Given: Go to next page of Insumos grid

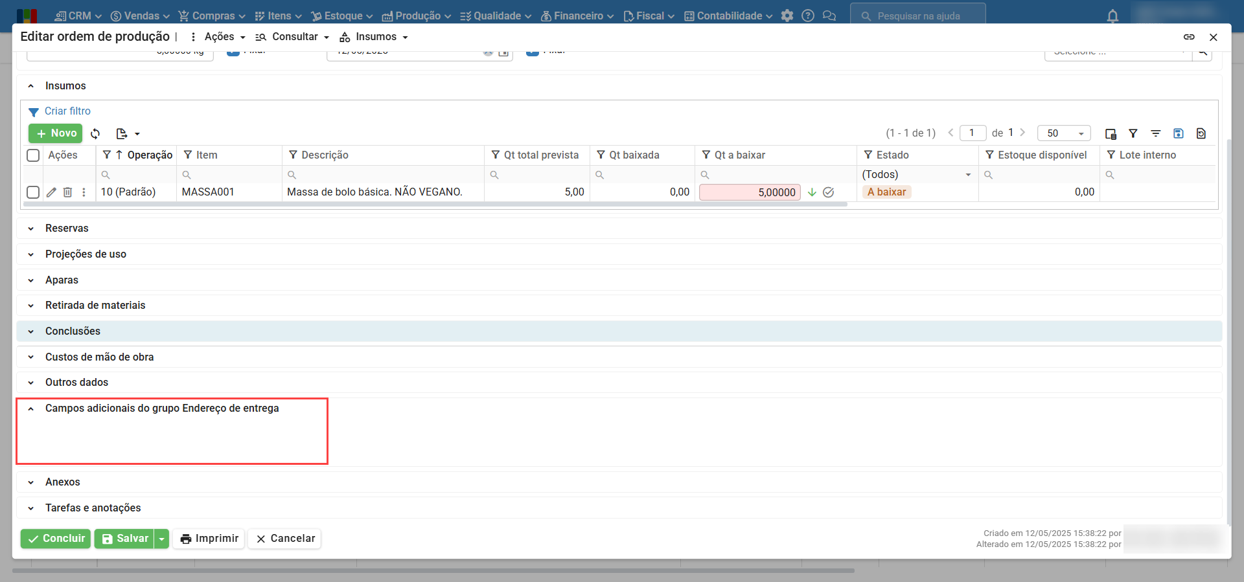Looking at the screenshot, I should 1023,133.
